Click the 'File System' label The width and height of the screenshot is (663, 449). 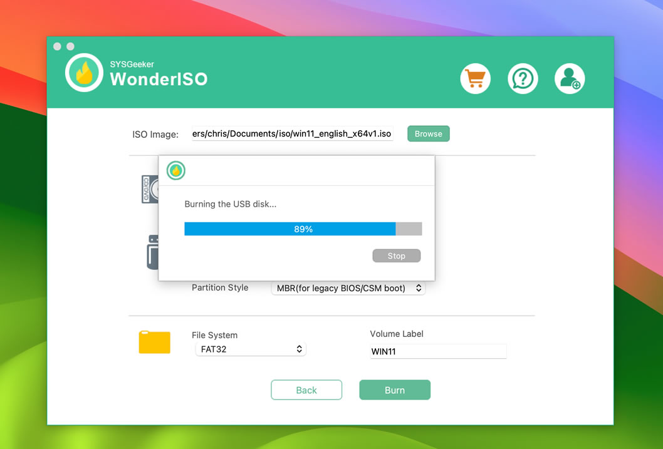[214, 335]
